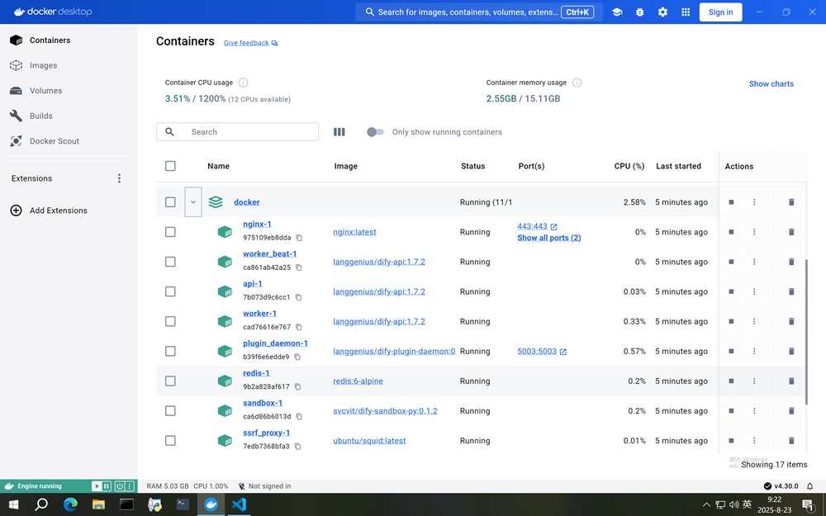Check the worker_beat-1 row checkbox
Viewport: 826px width, 516px height.
pos(170,262)
